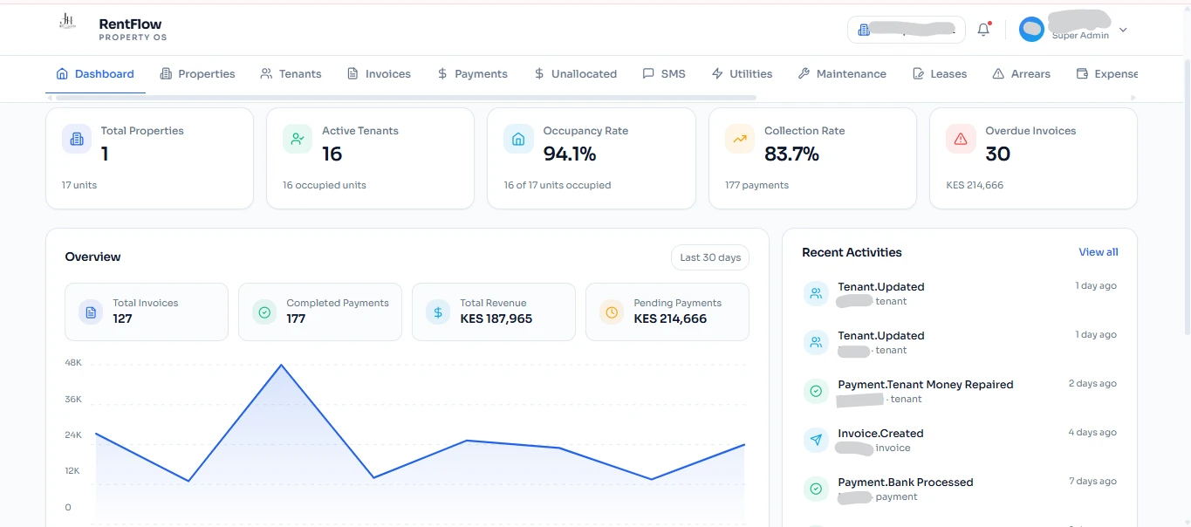Click the Payment.Bank Processed check icon

pos(816,489)
